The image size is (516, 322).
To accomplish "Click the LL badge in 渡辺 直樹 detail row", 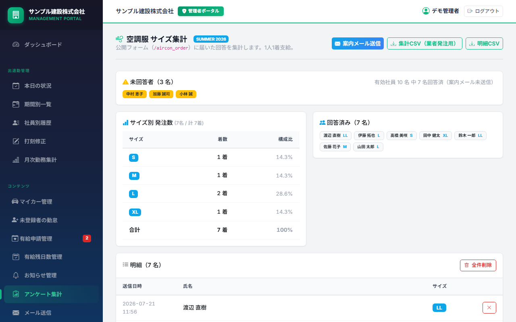I will pyautogui.click(x=439, y=308).
